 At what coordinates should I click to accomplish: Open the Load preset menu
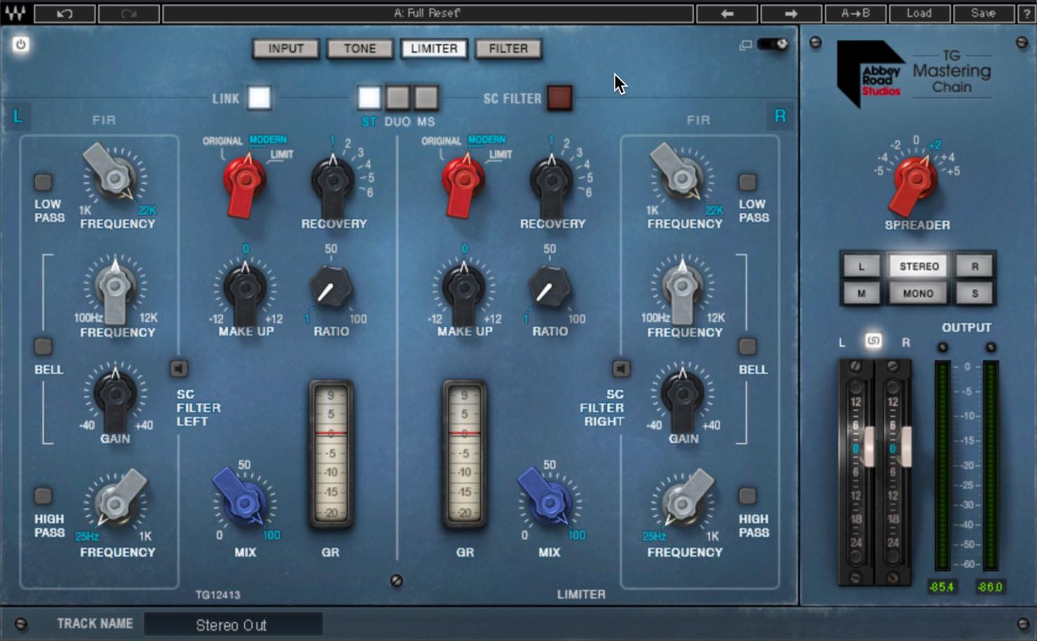click(x=919, y=13)
